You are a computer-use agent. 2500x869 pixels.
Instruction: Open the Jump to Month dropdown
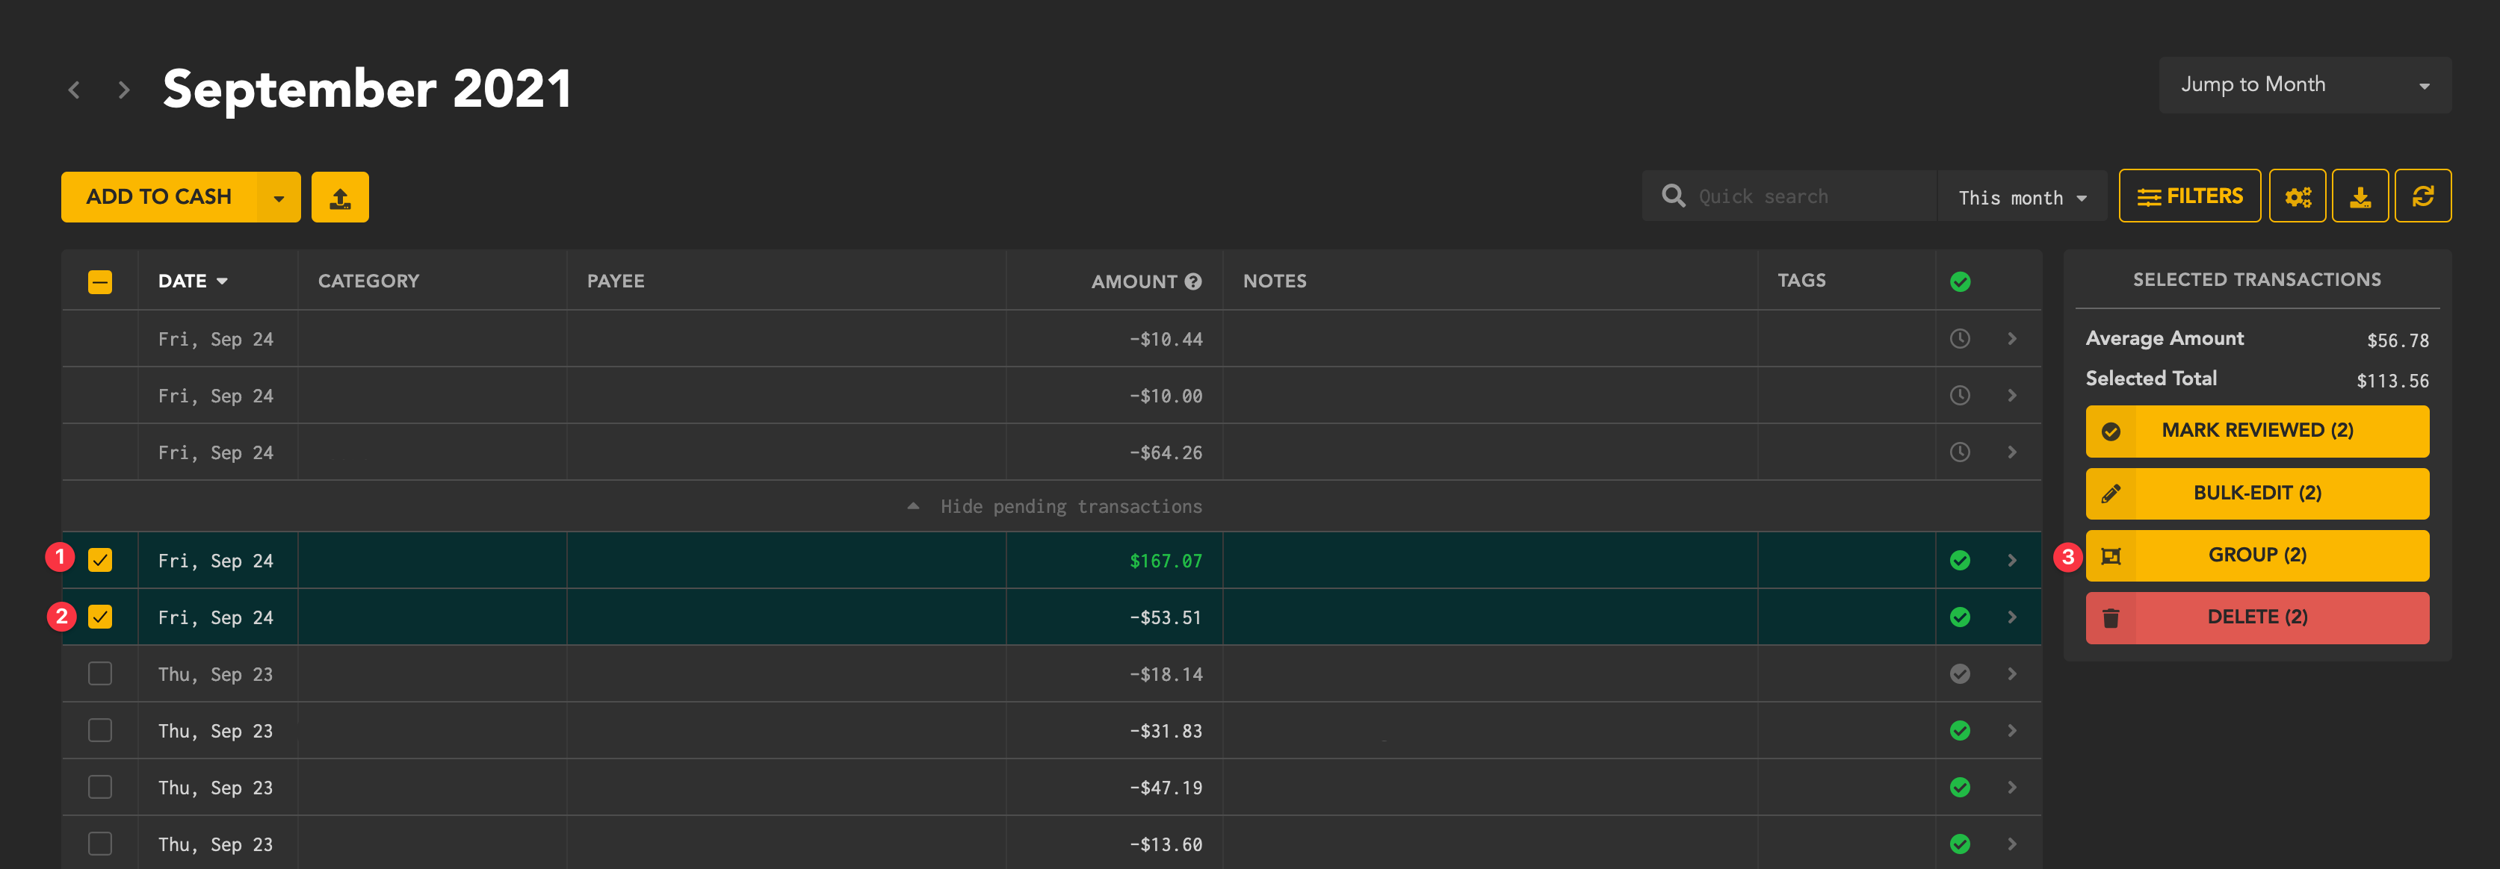(x=2304, y=85)
